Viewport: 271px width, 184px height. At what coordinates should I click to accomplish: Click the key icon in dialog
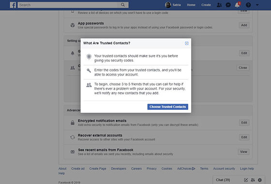89,70
